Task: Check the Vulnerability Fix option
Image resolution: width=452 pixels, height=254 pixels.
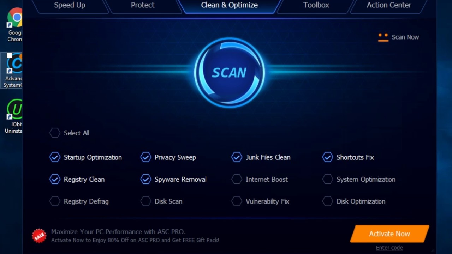Action: tap(237, 201)
